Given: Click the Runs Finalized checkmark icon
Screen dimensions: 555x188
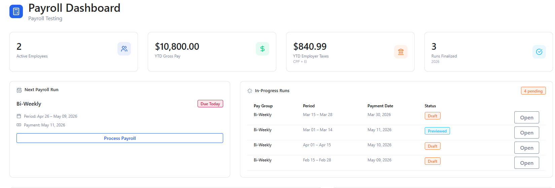Looking at the screenshot, I should 539,52.
